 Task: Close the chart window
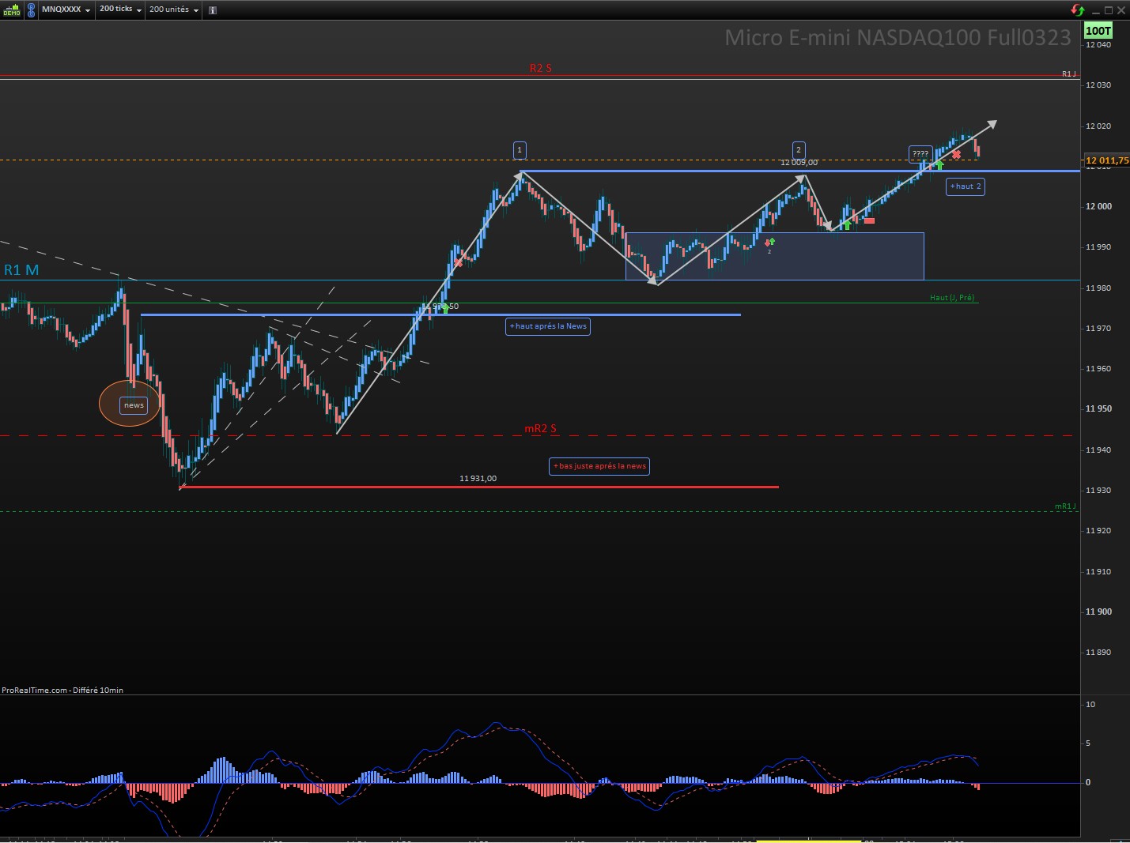[1121, 10]
